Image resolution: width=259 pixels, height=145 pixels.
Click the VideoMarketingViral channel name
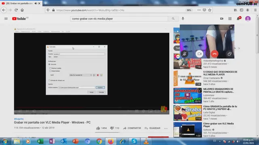[213, 61]
